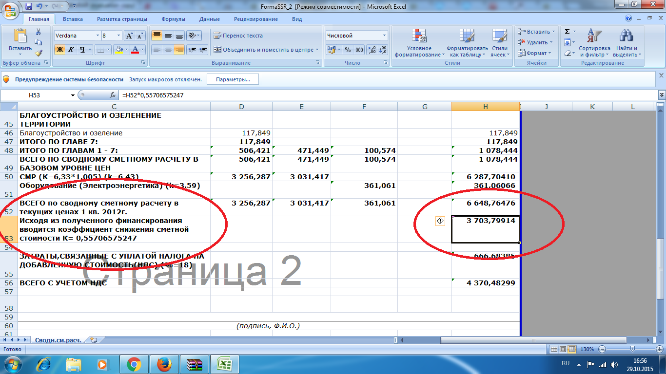Screen dimensions: 666x374
Task: Apply percent style to the cell
Action: (x=348, y=50)
